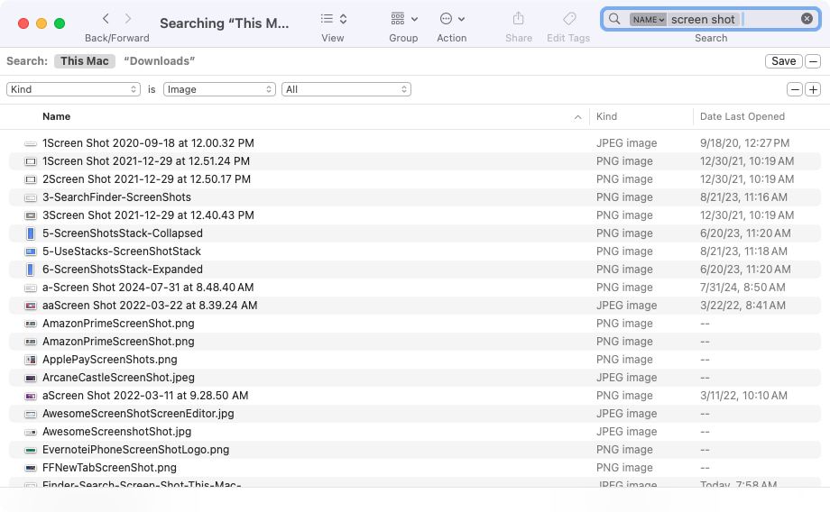Select the This Mac search scope

[x=84, y=61]
